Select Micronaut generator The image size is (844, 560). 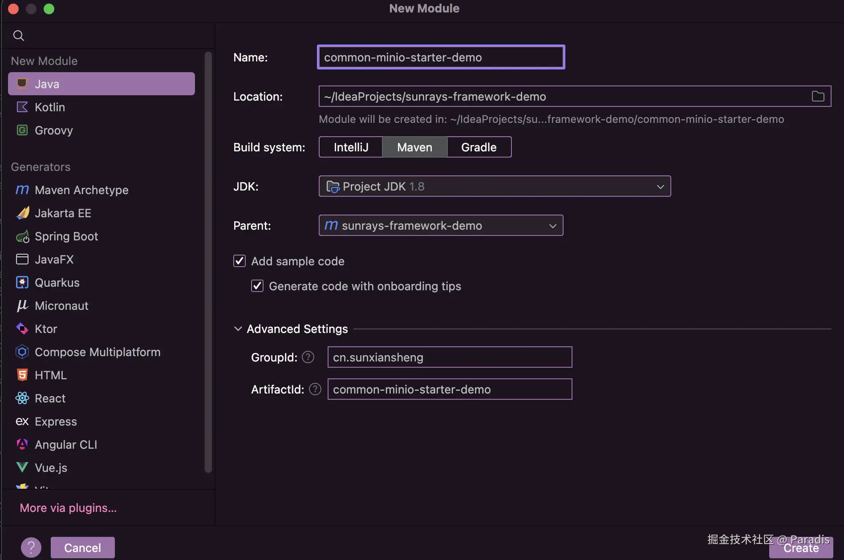(101, 305)
